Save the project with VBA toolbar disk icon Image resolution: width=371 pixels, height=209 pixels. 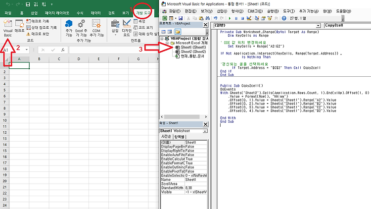pos(181,18)
